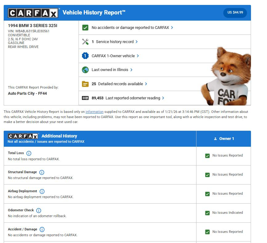Click the blue 1-Owner badge icon
267x243 pixels.
click(85, 56)
